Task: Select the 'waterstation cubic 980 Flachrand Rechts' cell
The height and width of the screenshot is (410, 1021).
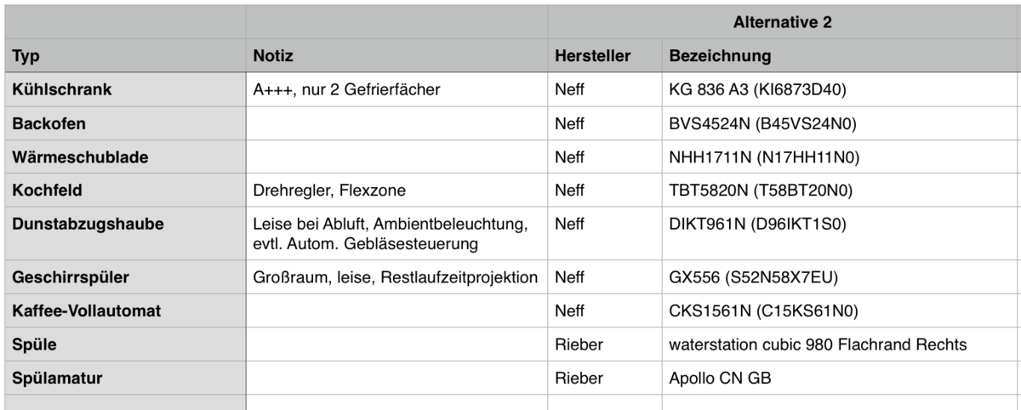Action: [818, 345]
